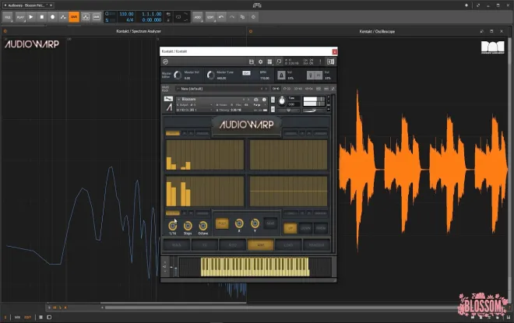Click the Undo arrow in the toolbar
This screenshot has width=514, height=323.
click(x=221, y=17)
